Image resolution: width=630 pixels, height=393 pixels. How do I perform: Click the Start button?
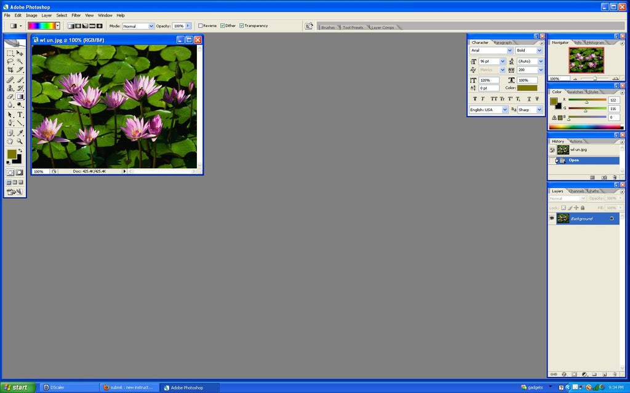pos(18,387)
